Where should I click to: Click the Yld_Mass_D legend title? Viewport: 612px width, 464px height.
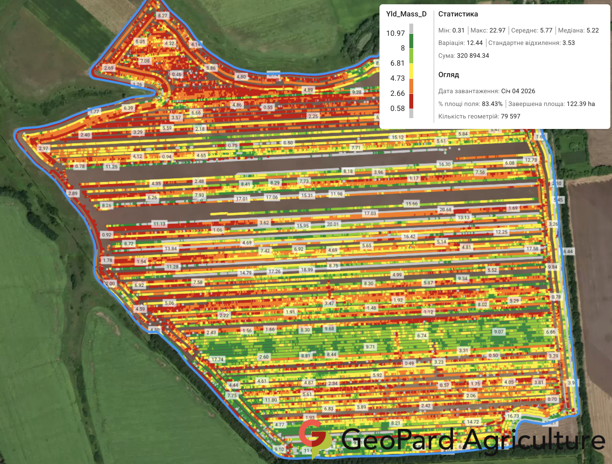tap(406, 14)
